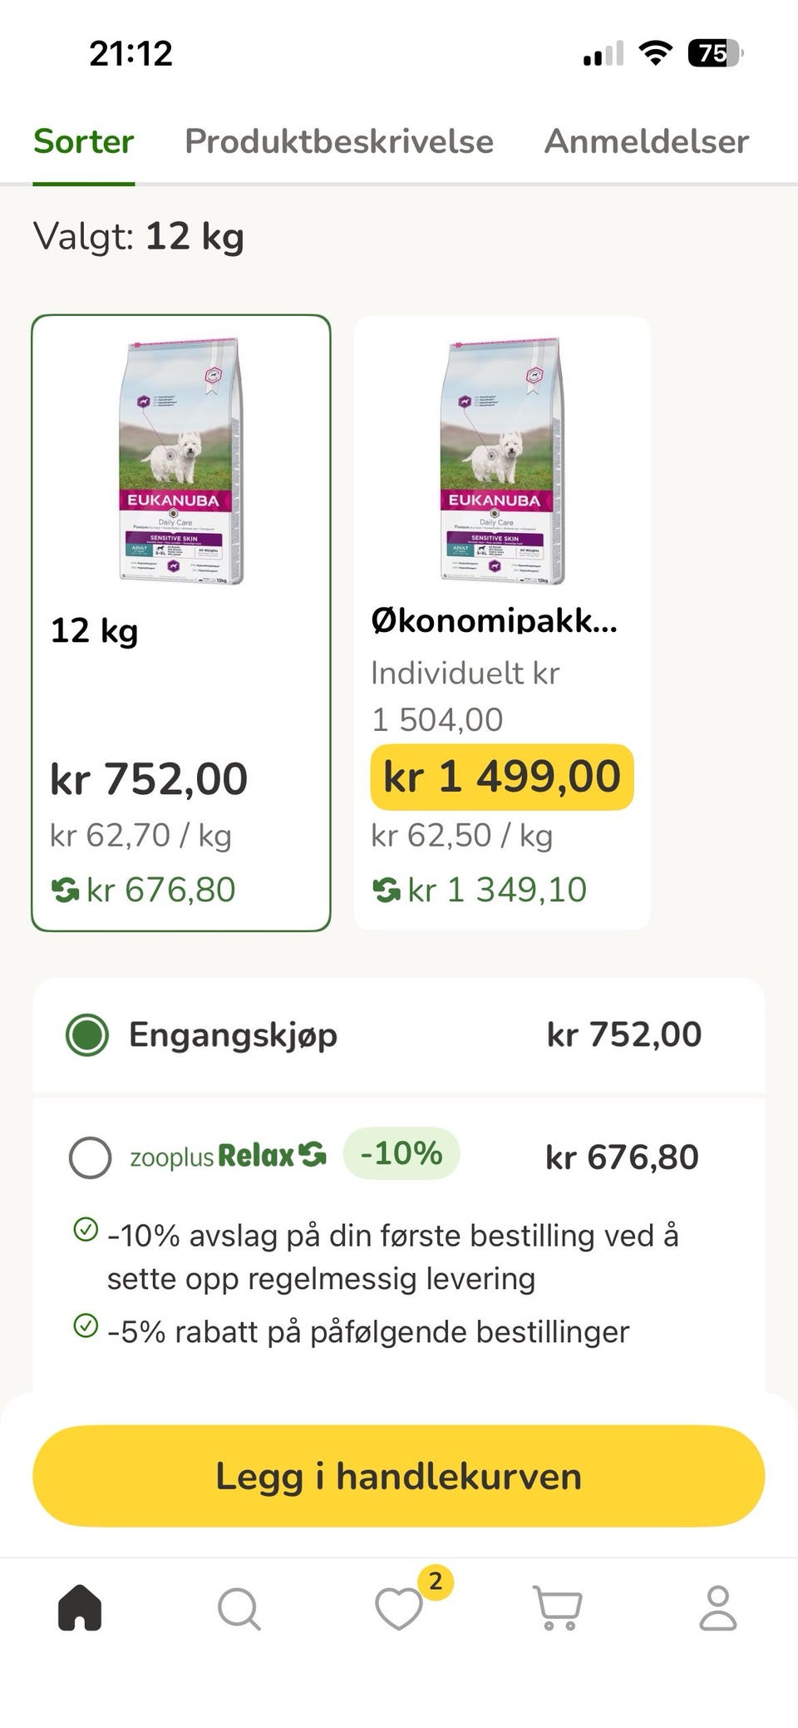This screenshot has width=798, height=1728.
Task: Tap the -10% discount badge
Action: click(401, 1153)
